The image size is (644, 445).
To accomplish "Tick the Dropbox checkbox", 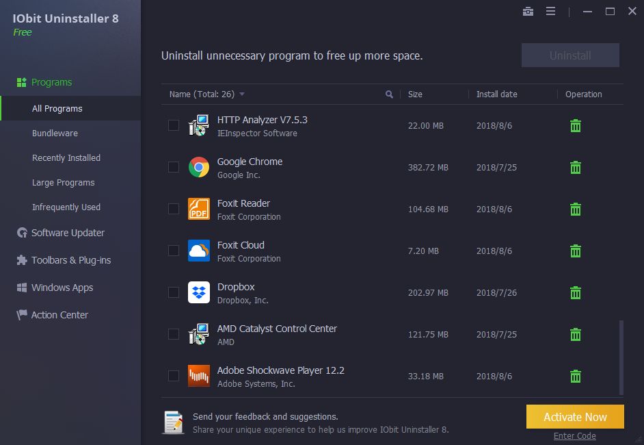I will point(174,292).
